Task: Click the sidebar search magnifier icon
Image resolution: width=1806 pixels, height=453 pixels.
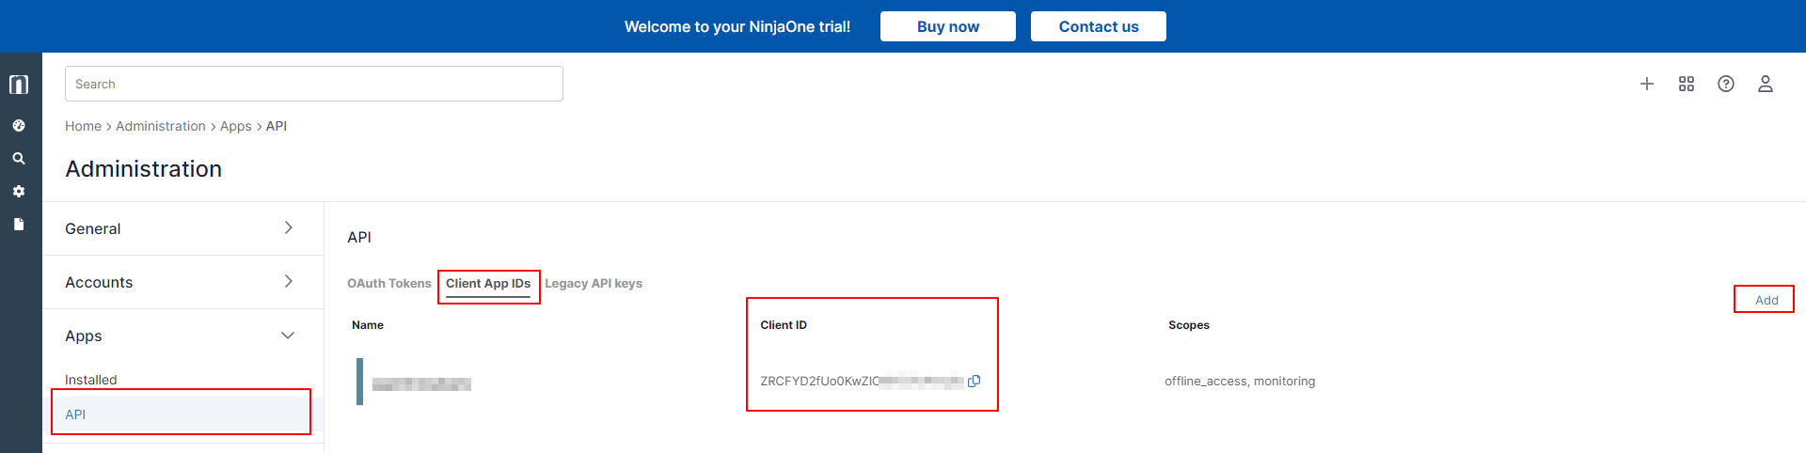Action: click(x=19, y=159)
